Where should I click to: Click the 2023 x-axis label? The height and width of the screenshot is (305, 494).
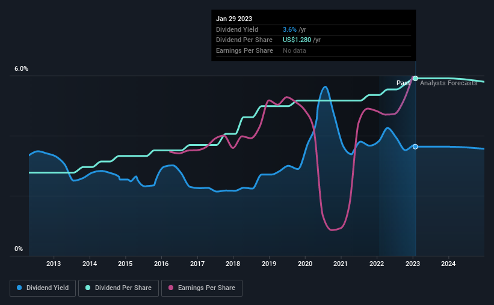click(412, 264)
